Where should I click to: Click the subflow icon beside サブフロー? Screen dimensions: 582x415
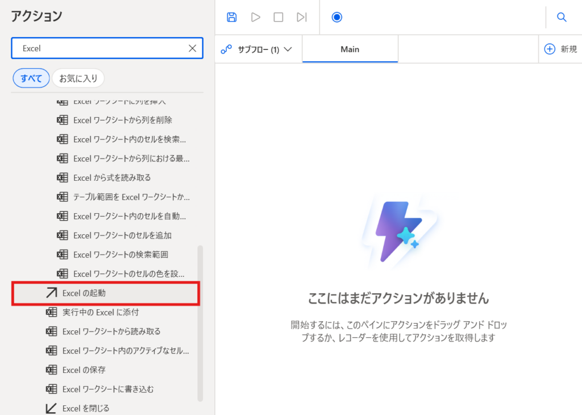pyautogui.click(x=226, y=49)
